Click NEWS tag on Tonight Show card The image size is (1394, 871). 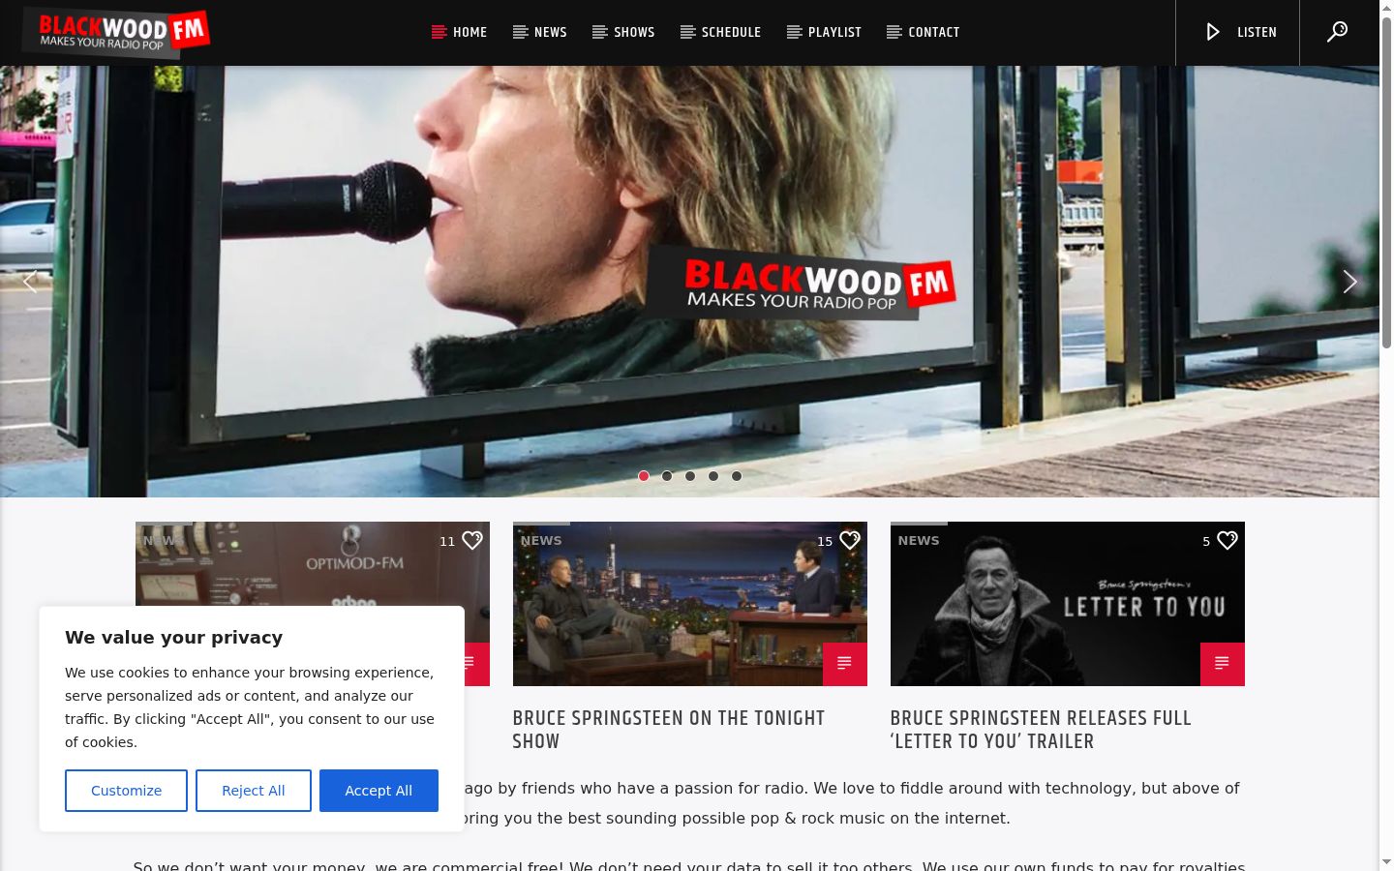pyautogui.click(x=541, y=540)
